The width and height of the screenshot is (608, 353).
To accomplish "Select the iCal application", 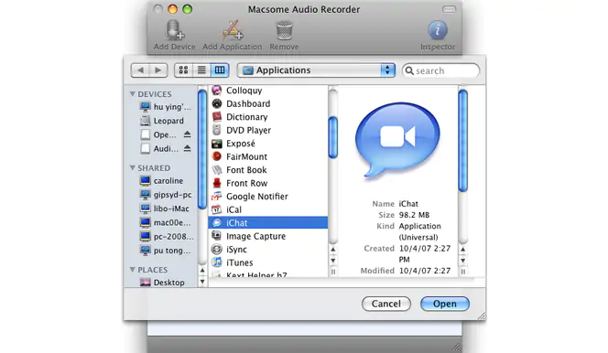I will [268, 209].
